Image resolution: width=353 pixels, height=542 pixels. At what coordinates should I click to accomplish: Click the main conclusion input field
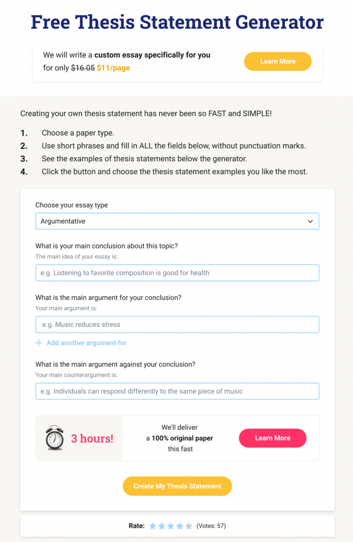tap(177, 273)
